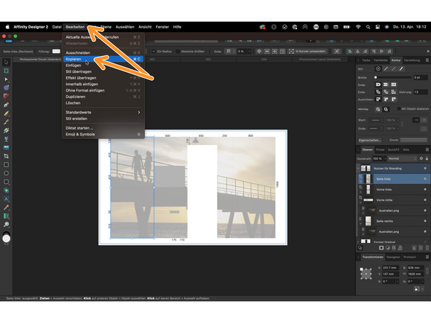Set stroke style to none
This screenshot has height=323, width=431.
tap(379, 69)
